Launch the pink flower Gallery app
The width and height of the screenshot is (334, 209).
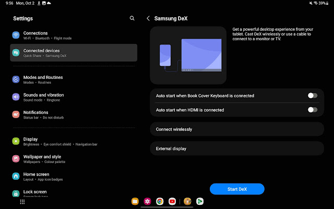coord(147,201)
